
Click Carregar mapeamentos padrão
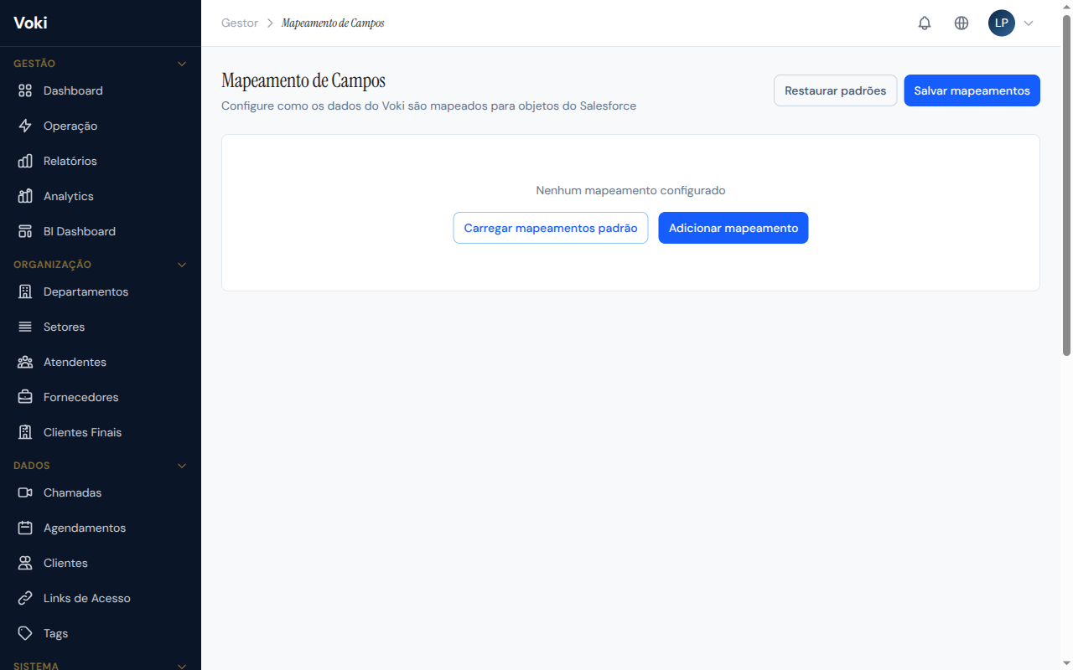[550, 228]
